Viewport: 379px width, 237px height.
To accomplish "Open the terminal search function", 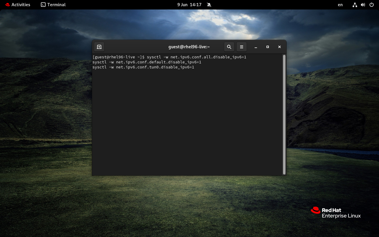I will click(x=229, y=47).
